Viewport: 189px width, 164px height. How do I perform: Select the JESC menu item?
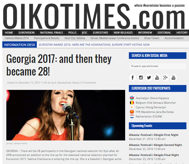[85, 33]
